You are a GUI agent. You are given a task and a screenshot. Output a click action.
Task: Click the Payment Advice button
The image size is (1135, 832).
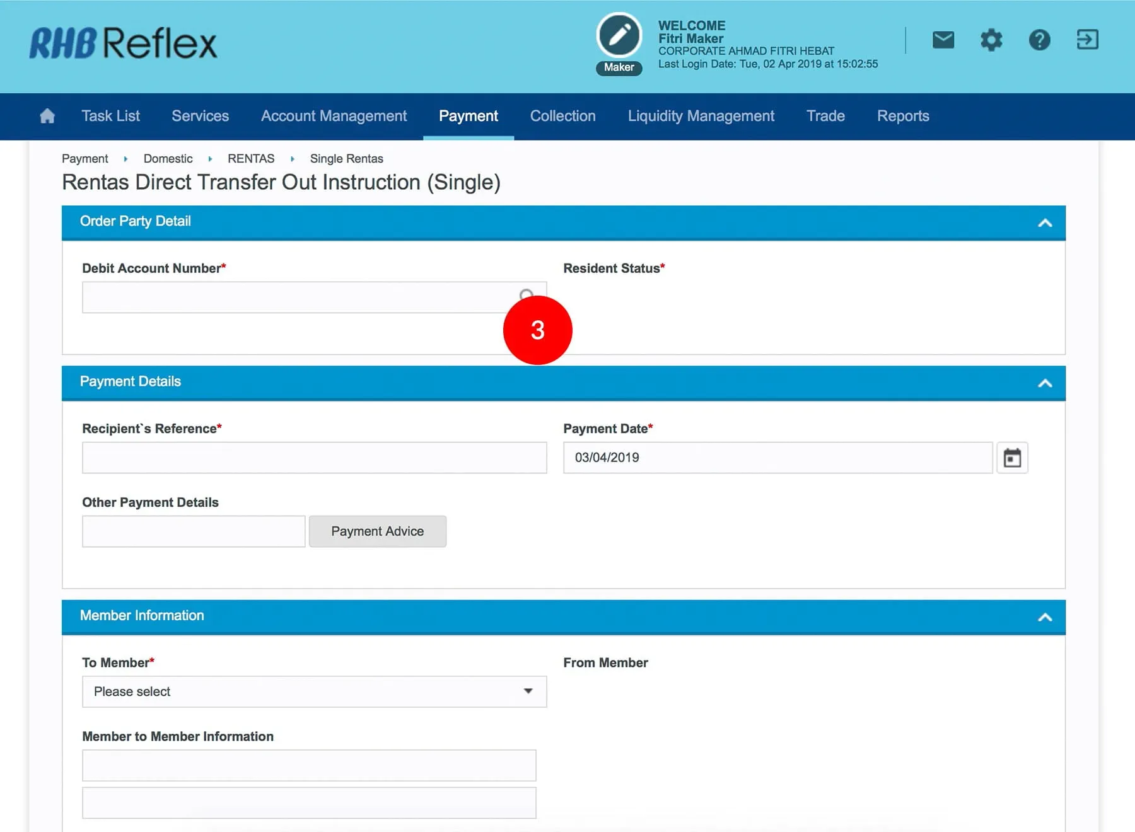click(377, 531)
